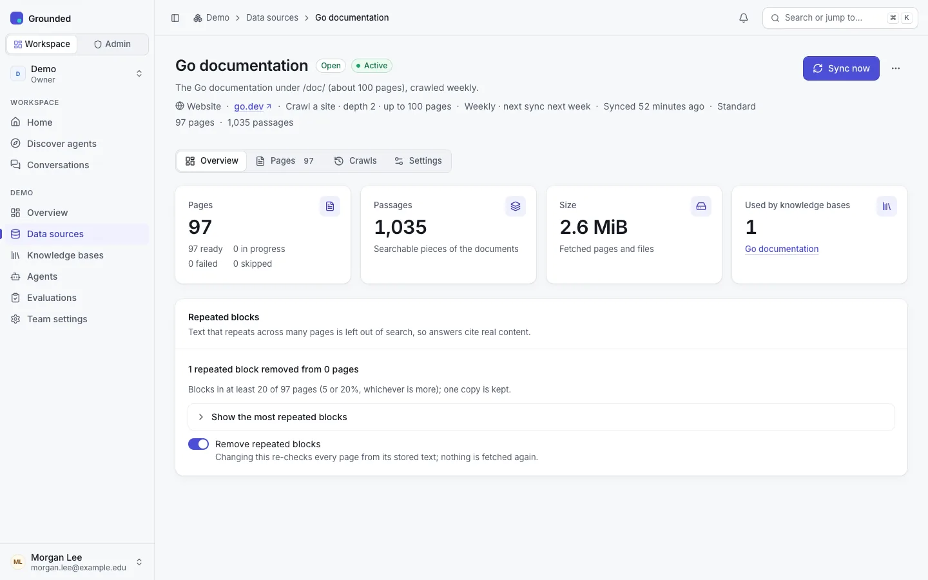Viewport: 928px width, 580px height.
Task: Click the Data sources breadcrumb link
Action: [272, 18]
